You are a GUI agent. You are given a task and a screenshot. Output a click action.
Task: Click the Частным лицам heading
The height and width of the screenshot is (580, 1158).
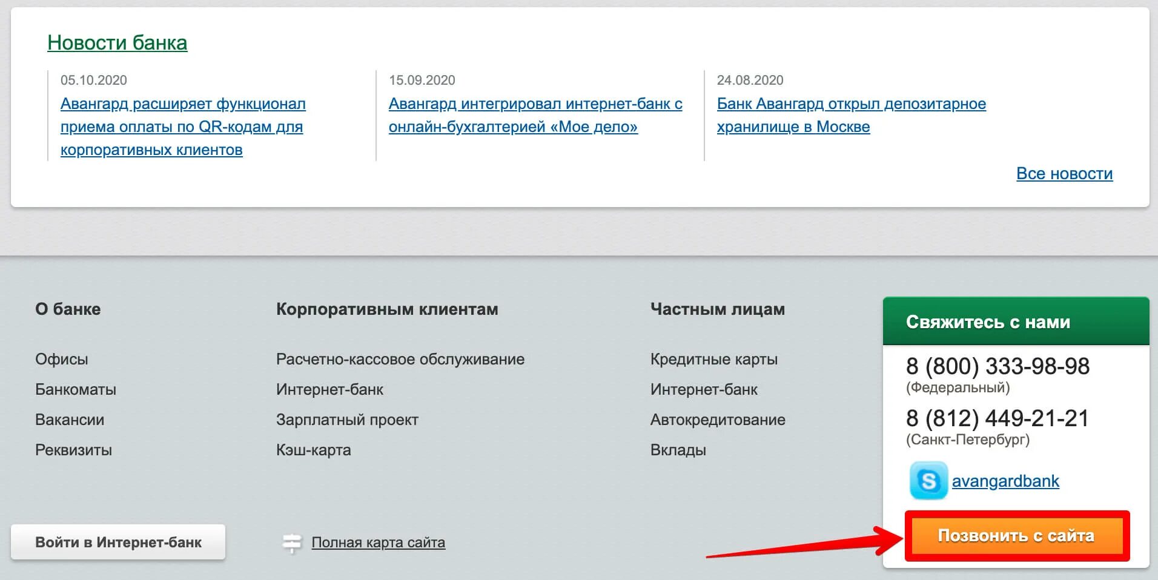[718, 309]
